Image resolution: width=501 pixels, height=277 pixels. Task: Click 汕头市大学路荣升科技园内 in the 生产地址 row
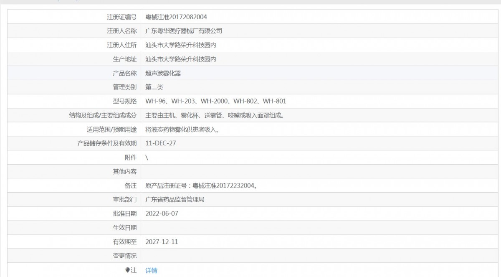[180, 59]
